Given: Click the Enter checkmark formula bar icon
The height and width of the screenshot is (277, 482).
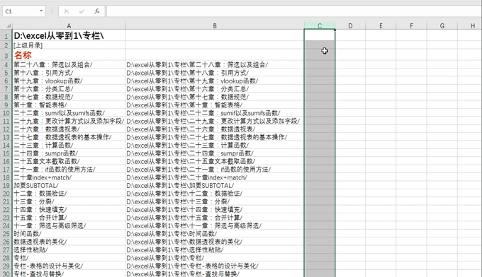Looking at the screenshot, I should [x=82, y=11].
